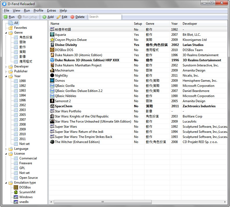The height and width of the screenshot is (207, 230).
Task: Click the D-Fend Reloaded title bar ghost icon
Action: pos(4,4)
